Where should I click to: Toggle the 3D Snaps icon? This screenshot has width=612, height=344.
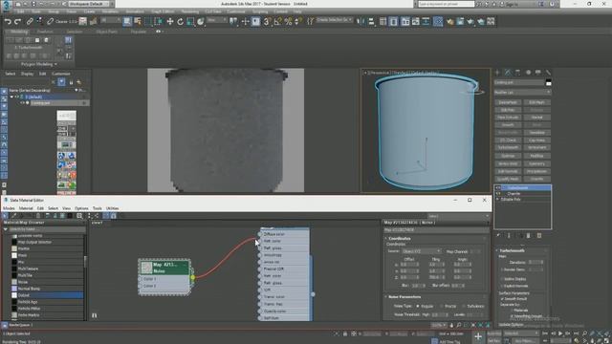point(267,21)
